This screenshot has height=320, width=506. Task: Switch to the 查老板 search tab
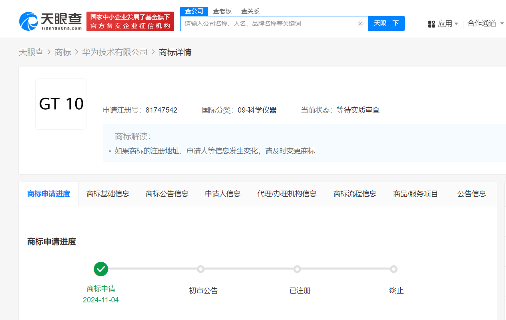point(222,11)
